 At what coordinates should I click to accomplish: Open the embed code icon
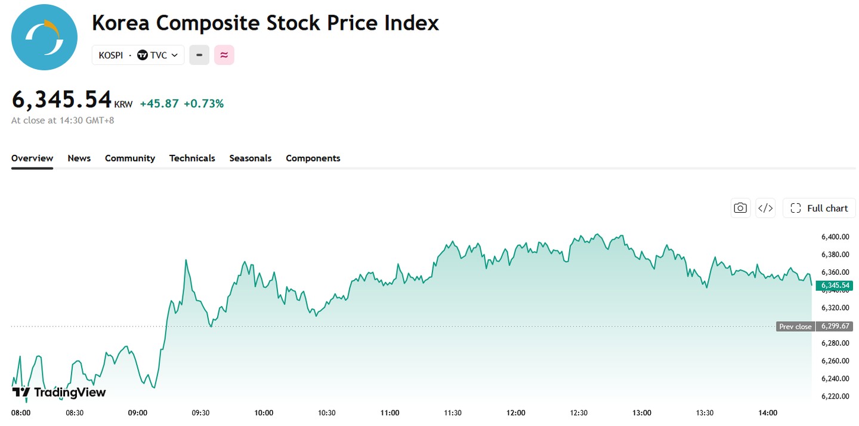[765, 208]
